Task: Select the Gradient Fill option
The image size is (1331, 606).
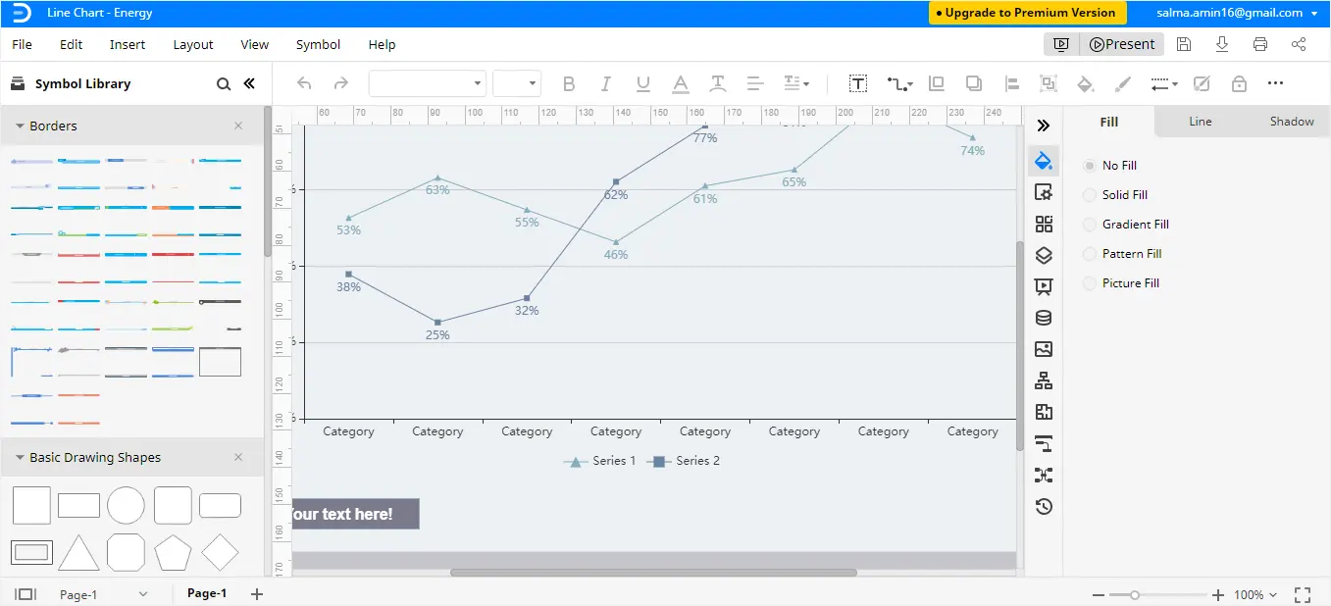Action: (x=1090, y=225)
